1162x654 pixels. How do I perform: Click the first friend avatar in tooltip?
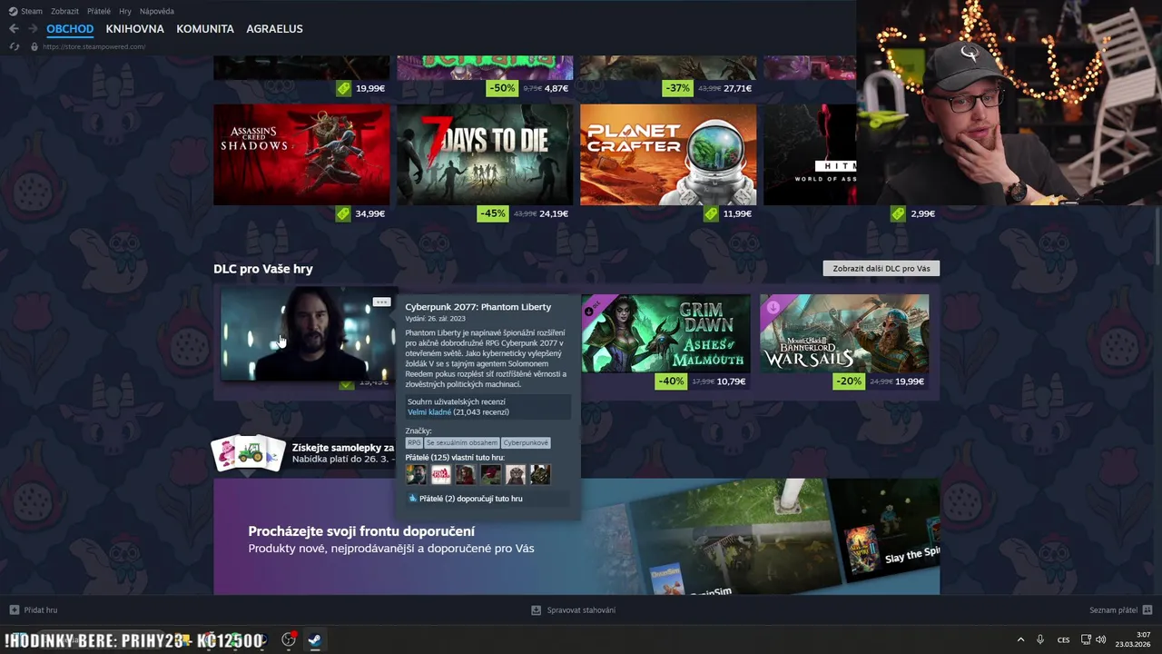click(x=416, y=474)
